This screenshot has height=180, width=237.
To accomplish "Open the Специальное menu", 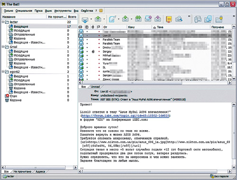I will 24,11.
